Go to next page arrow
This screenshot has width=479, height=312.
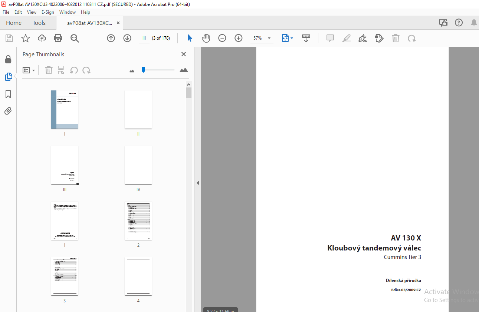127,38
